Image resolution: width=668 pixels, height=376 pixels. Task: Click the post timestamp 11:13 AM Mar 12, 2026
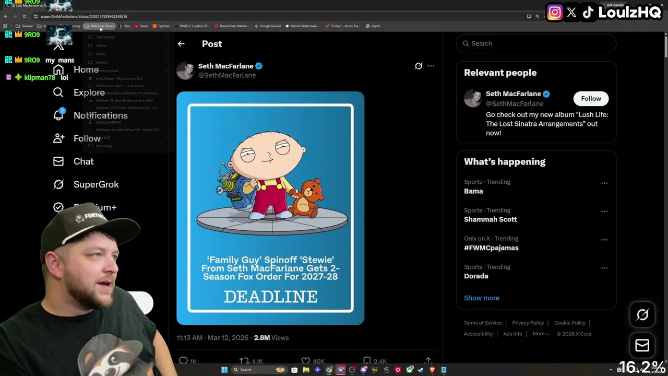tap(212, 338)
